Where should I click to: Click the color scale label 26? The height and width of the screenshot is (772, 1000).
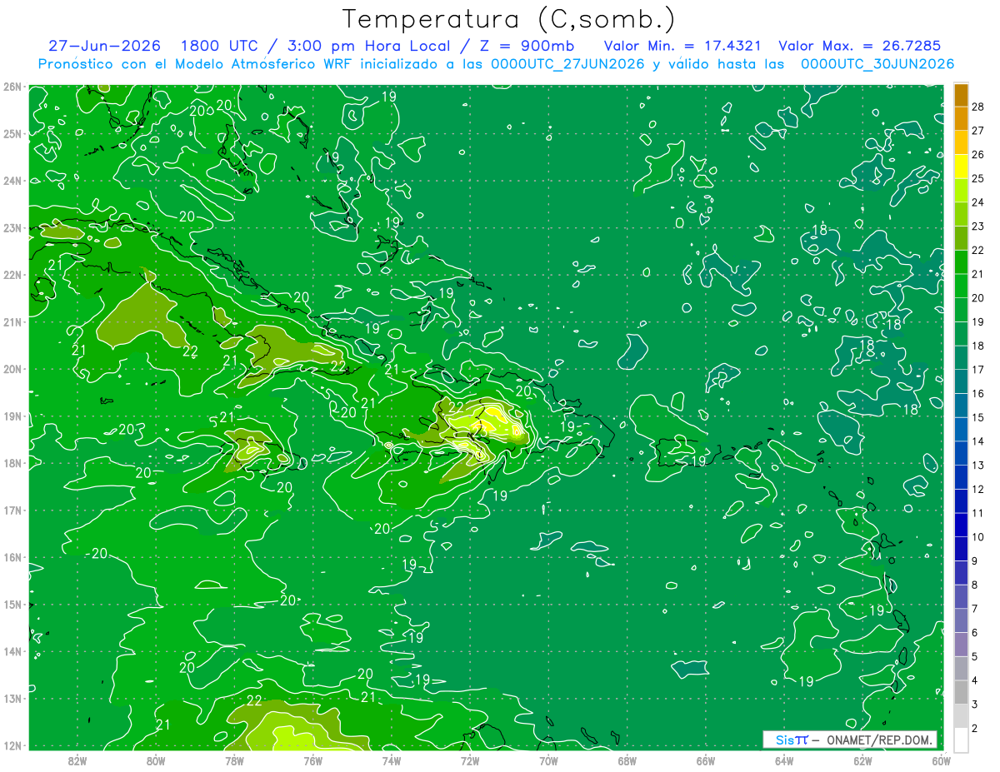coord(978,154)
